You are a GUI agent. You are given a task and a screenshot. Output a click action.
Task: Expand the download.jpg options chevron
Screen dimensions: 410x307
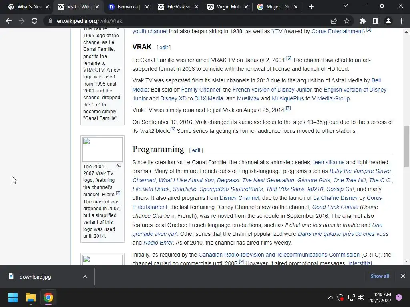pyautogui.click(x=85, y=277)
